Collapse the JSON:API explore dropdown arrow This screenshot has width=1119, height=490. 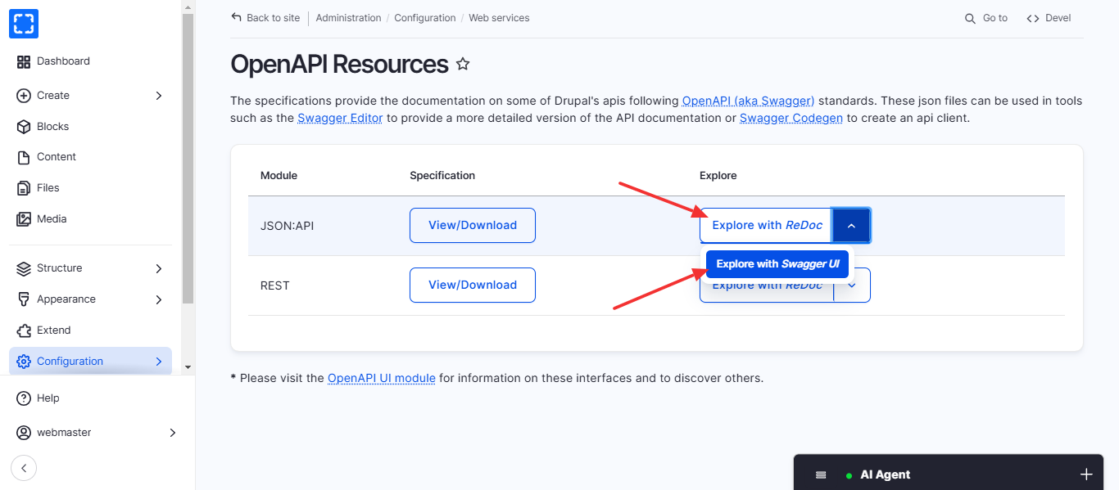[x=851, y=226]
